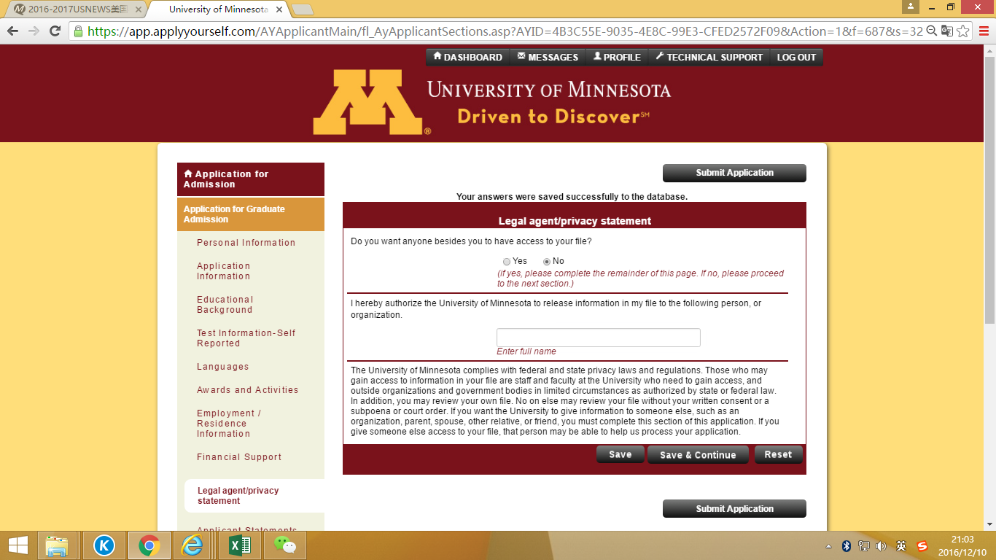Viewport: 996px width, 560px height.
Task: Go to the Dashboard
Action: pos(468,57)
